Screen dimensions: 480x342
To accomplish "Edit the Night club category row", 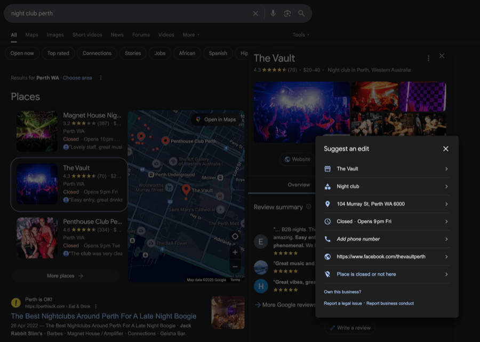I will point(387,186).
